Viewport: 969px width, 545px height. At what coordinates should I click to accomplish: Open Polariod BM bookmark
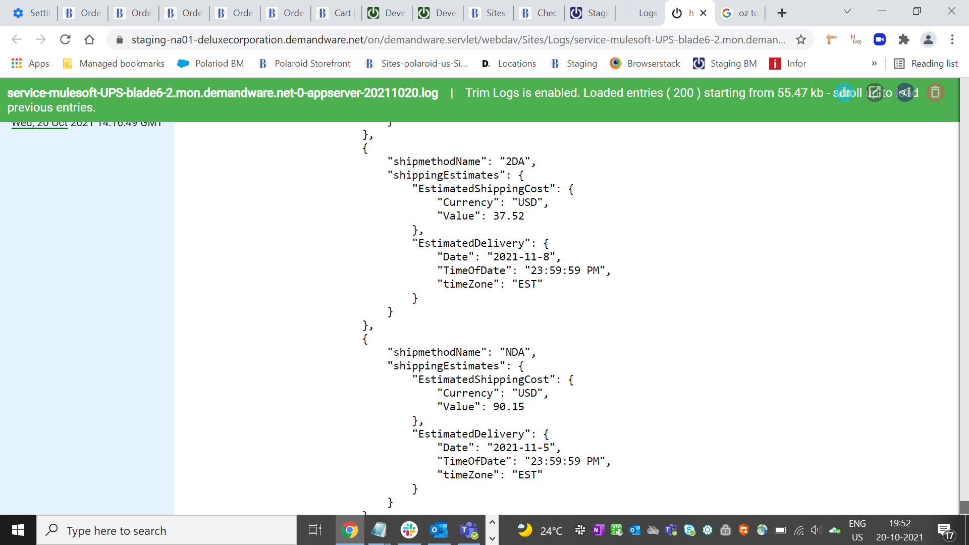pyautogui.click(x=211, y=64)
